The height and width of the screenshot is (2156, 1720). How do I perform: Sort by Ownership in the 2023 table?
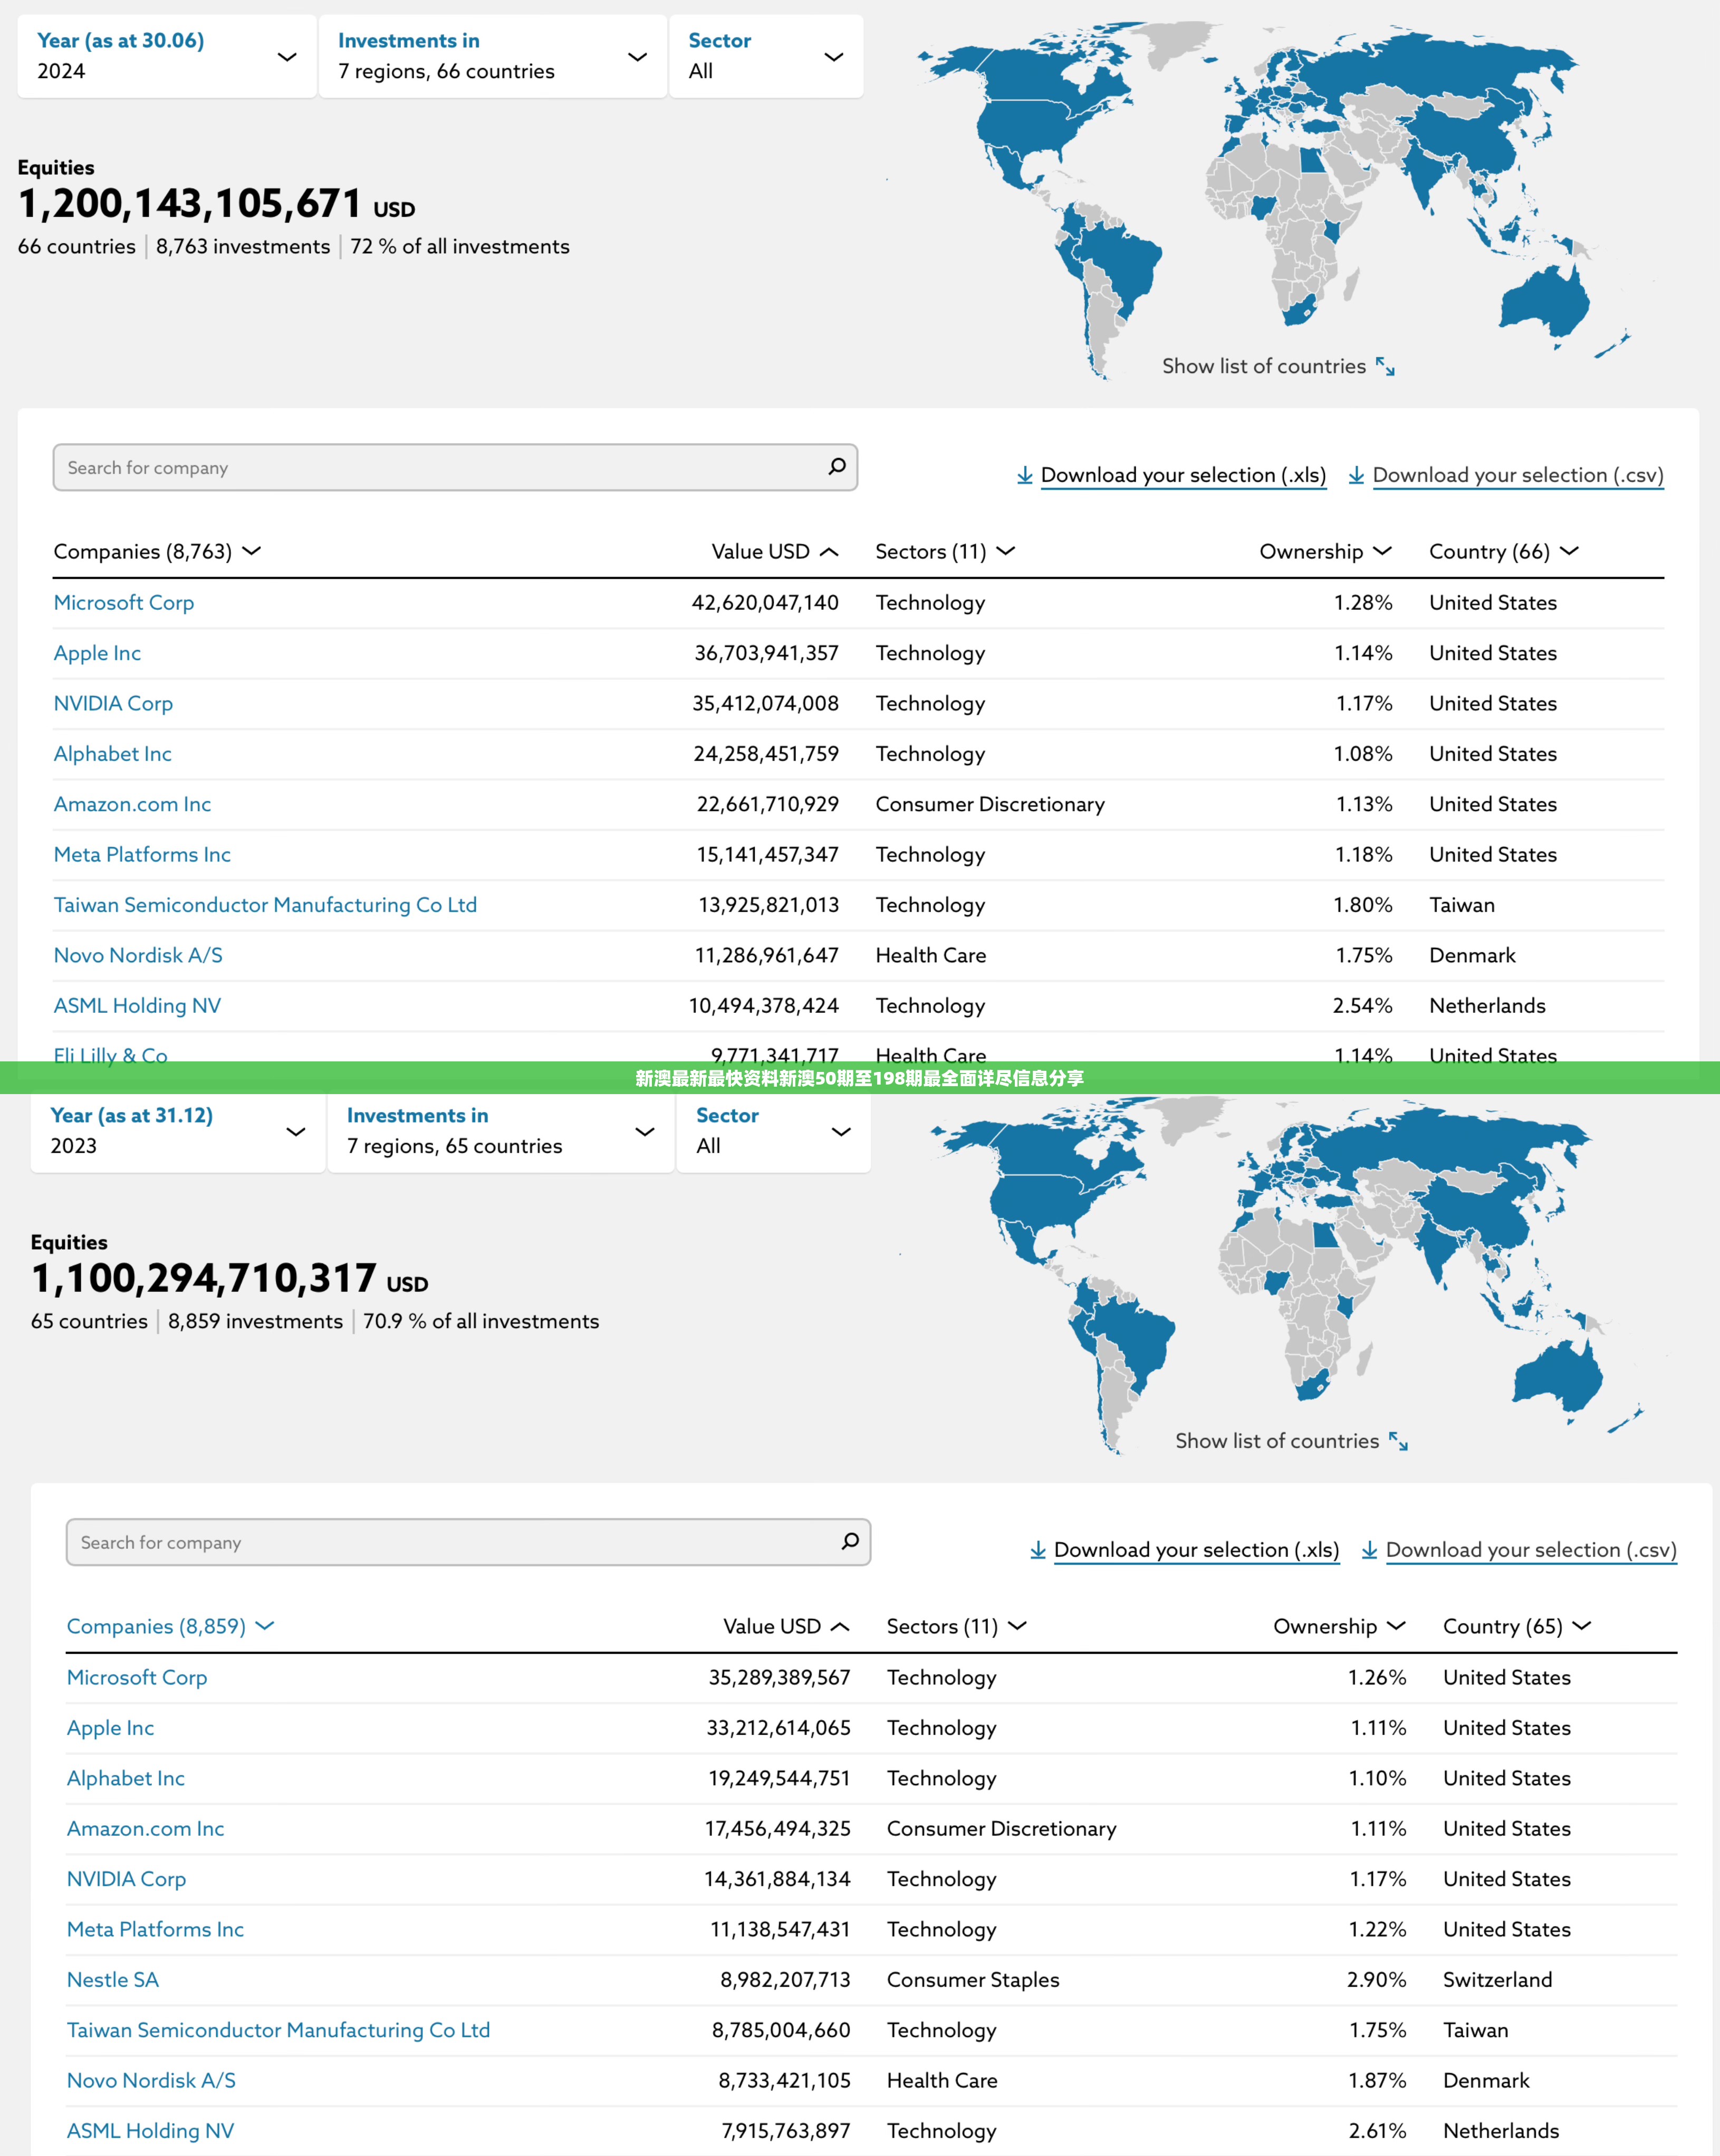point(1339,1627)
